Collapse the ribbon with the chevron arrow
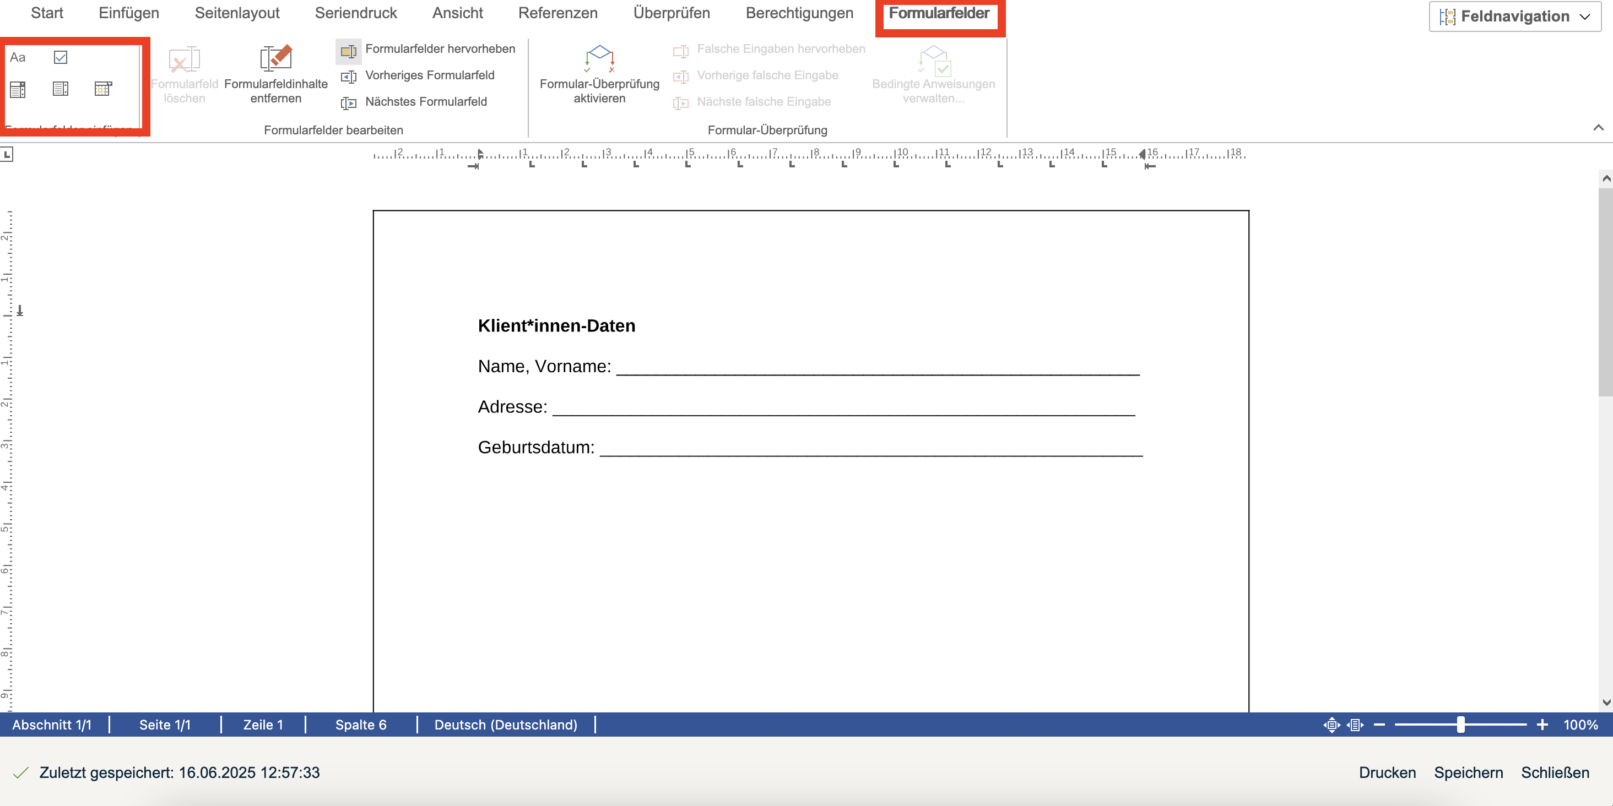Viewport: 1613px width, 806px height. pos(1598,128)
